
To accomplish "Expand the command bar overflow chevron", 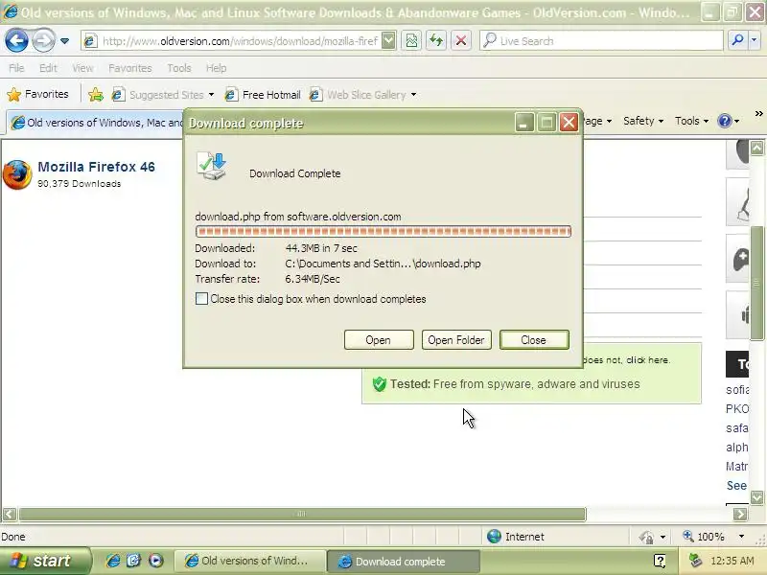I will point(758,114).
